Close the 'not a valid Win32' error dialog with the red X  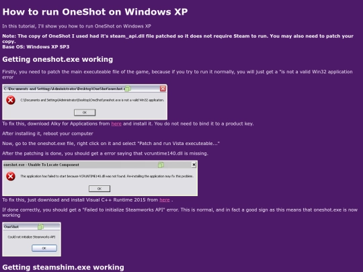pyautogui.click(x=163, y=89)
